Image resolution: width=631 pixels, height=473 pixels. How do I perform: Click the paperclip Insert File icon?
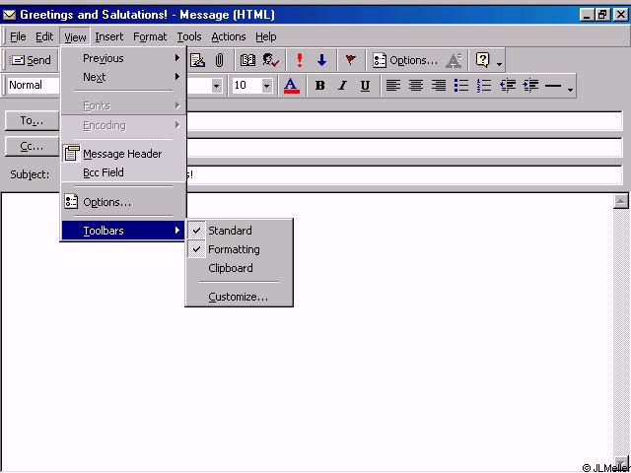[219, 60]
